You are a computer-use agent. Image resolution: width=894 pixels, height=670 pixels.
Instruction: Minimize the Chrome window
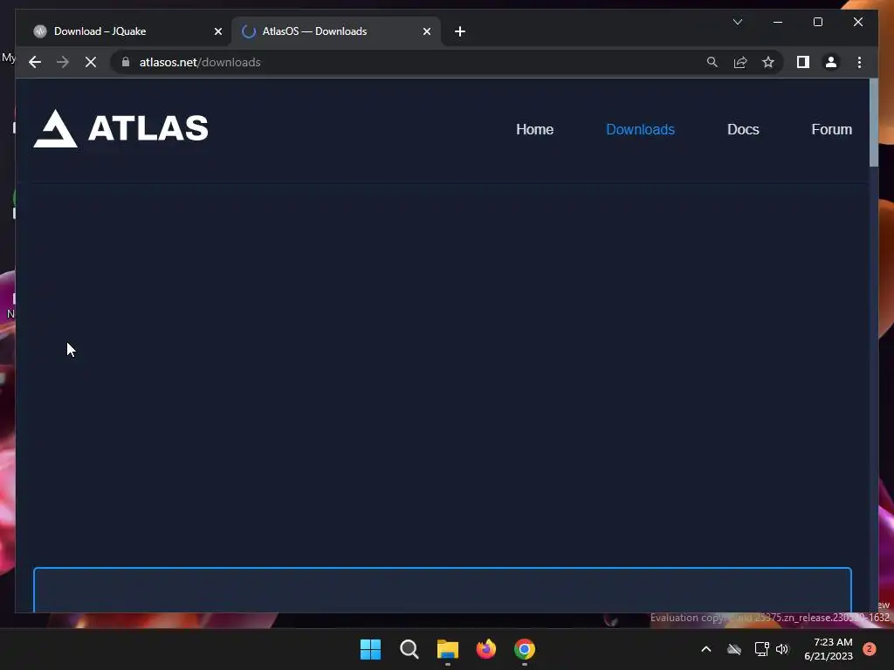778,22
